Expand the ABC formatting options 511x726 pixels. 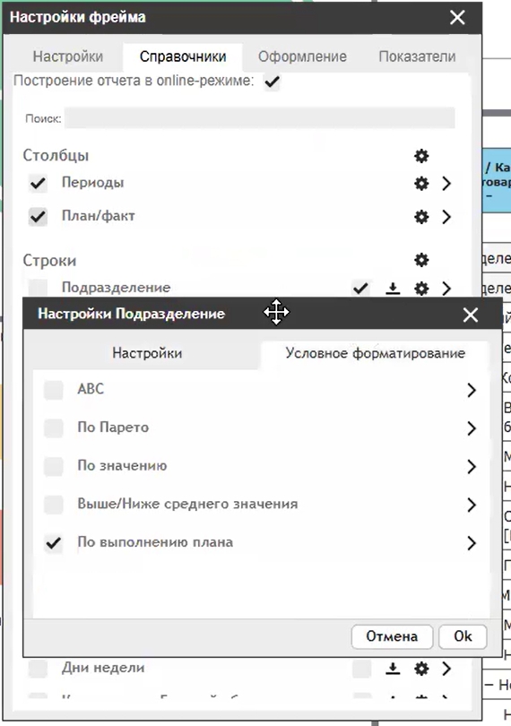click(472, 390)
